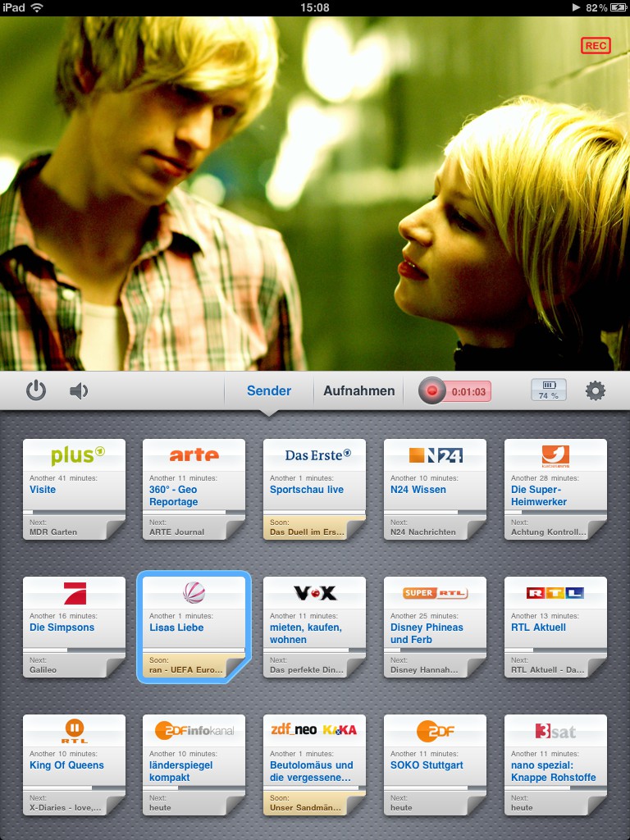
Task: Expand the page curl on RTL tile
Action: pyautogui.click(x=597, y=668)
